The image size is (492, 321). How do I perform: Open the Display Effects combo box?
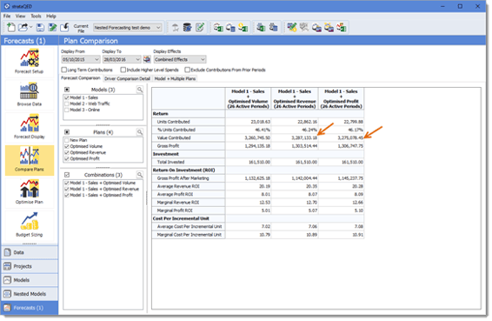(x=180, y=59)
